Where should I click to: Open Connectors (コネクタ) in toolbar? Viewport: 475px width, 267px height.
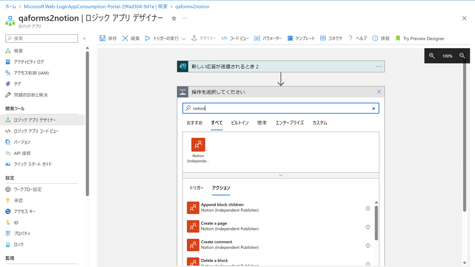click(331, 38)
